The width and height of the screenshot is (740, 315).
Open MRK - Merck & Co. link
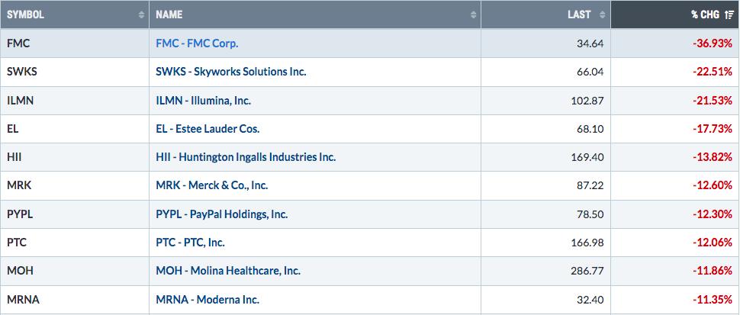(x=212, y=185)
